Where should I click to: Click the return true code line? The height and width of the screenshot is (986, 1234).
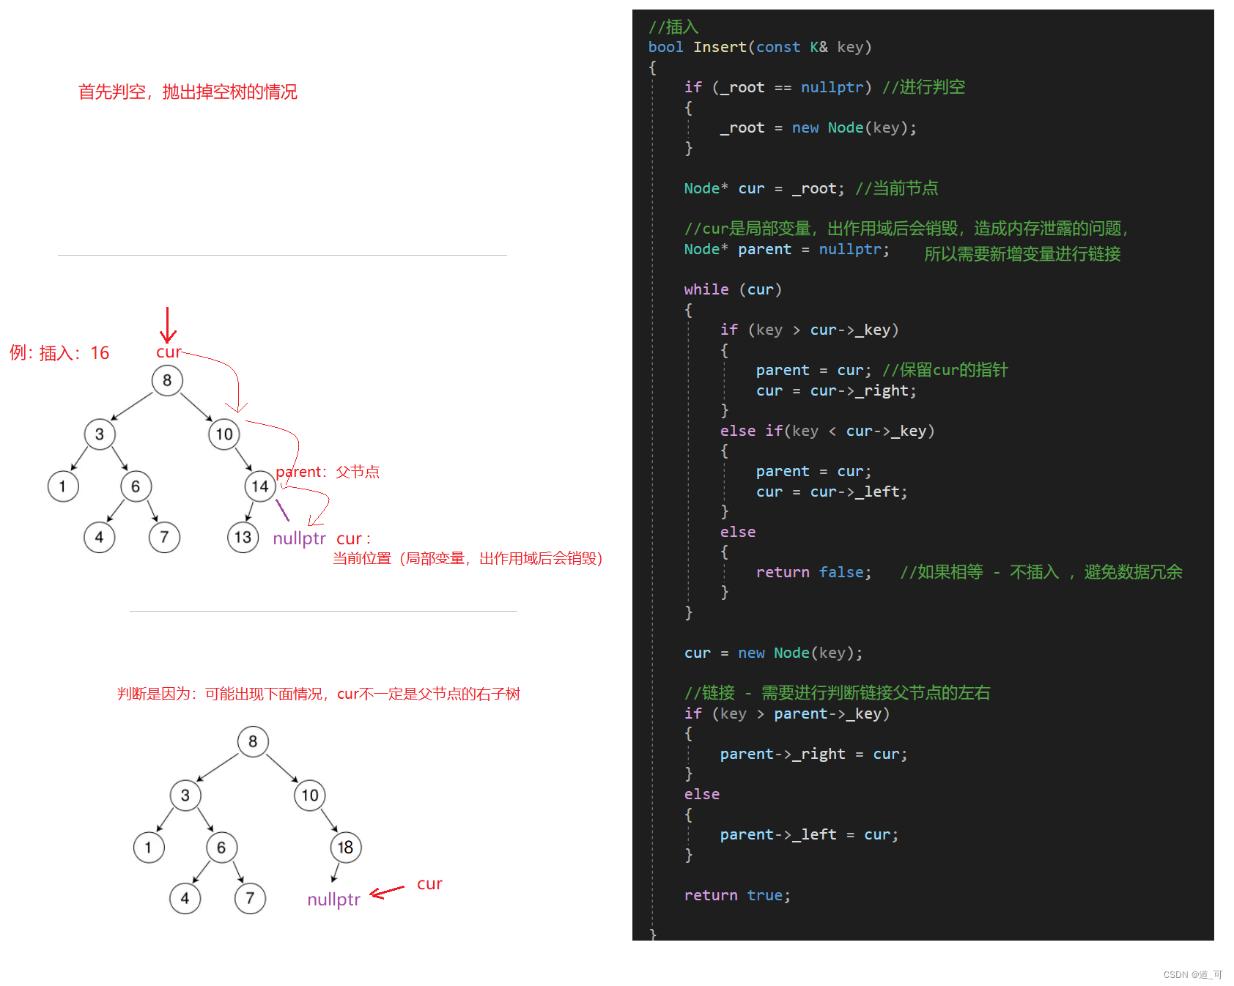(x=736, y=894)
